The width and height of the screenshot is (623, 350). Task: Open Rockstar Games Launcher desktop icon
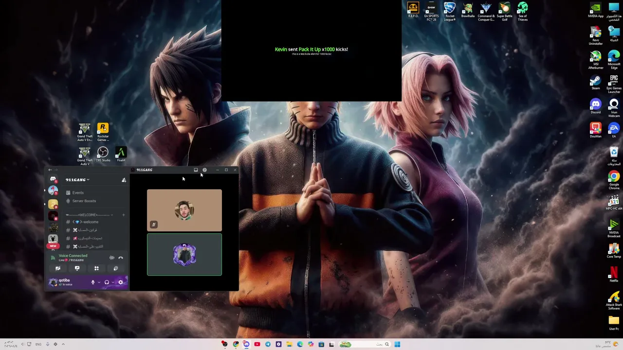tap(103, 132)
